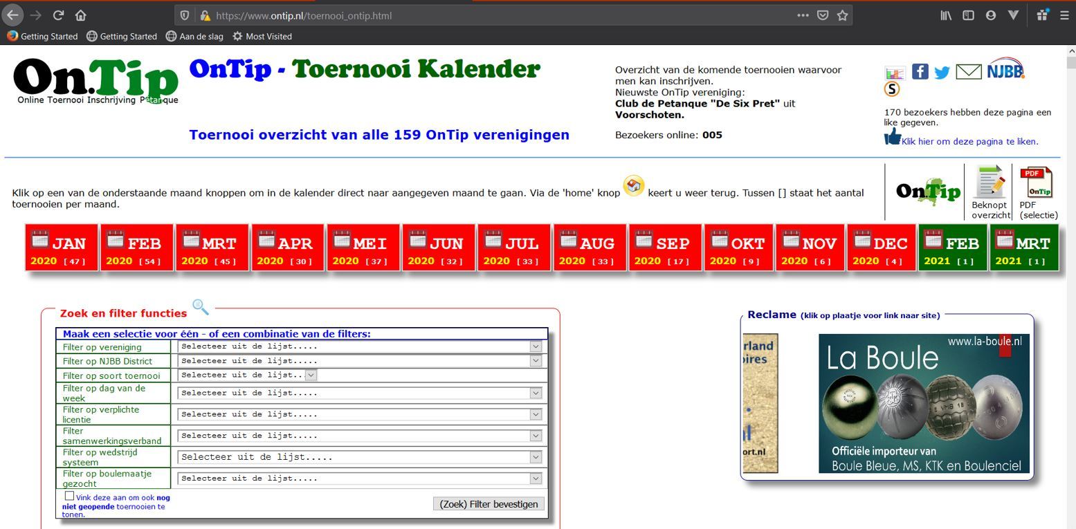Click the email envelope icon
Image resolution: width=1076 pixels, height=529 pixels.
click(x=968, y=71)
